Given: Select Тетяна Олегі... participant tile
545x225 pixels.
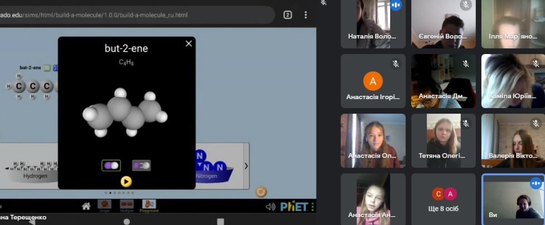Looking at the screenshot, I should click(x=443, y=140).
